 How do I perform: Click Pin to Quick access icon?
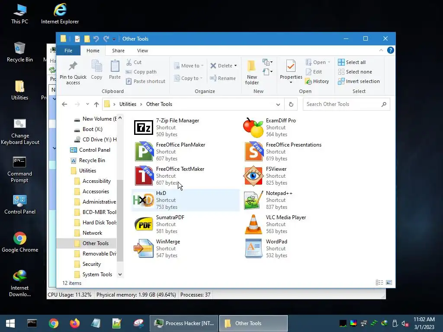pyautogui.click(x=73, y=66)
